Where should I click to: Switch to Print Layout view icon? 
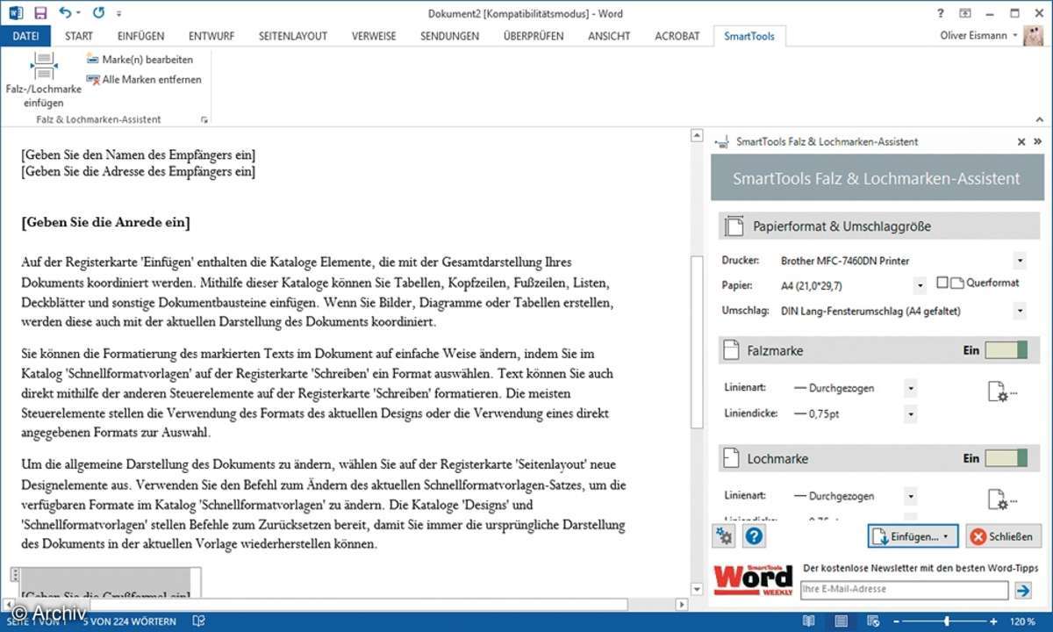[841, 621]
